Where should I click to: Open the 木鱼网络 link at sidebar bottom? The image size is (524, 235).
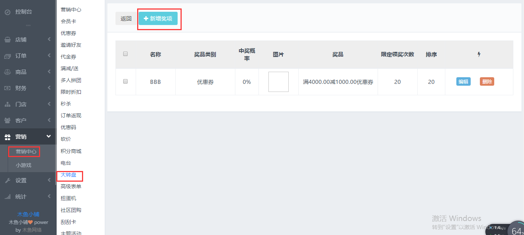[32, 230]
